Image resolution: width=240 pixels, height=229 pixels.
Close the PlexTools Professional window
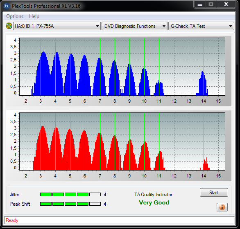[226, 4]
